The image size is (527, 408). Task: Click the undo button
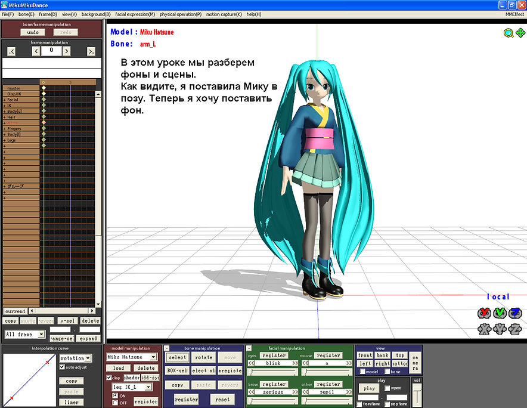click(x=33, y=32)
